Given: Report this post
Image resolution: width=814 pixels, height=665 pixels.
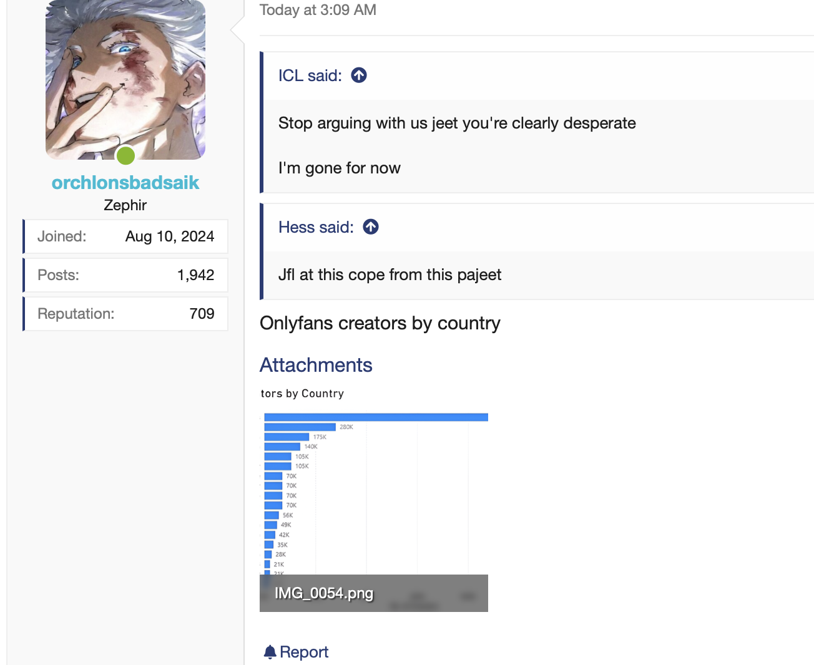Looking at the screenshot, I should 296,652.
